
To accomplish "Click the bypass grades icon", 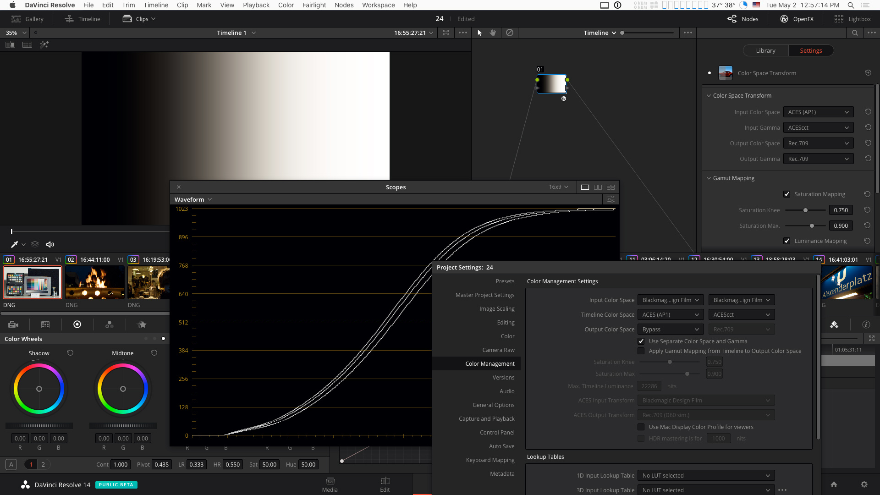I will click(510, 33).
